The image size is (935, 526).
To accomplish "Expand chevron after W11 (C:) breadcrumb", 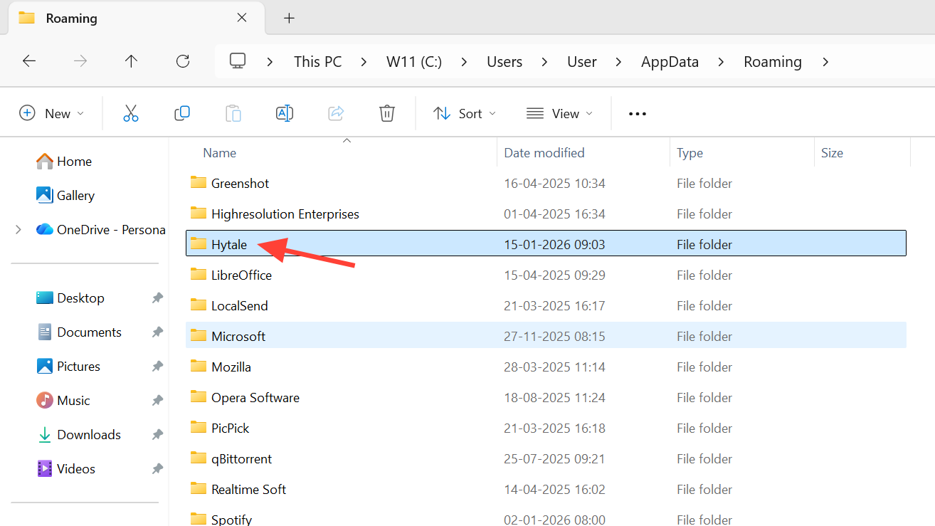I will [x=465, y=62].
